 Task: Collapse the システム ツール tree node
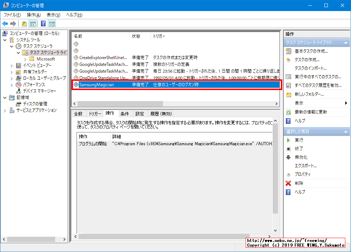click(5, 40)
